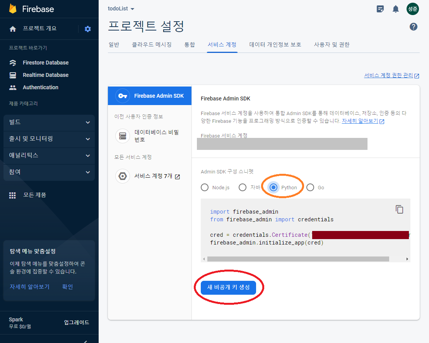Screen dimensions: 429x343
Task: Expand the 빌드 category
Action: (49, 122)
